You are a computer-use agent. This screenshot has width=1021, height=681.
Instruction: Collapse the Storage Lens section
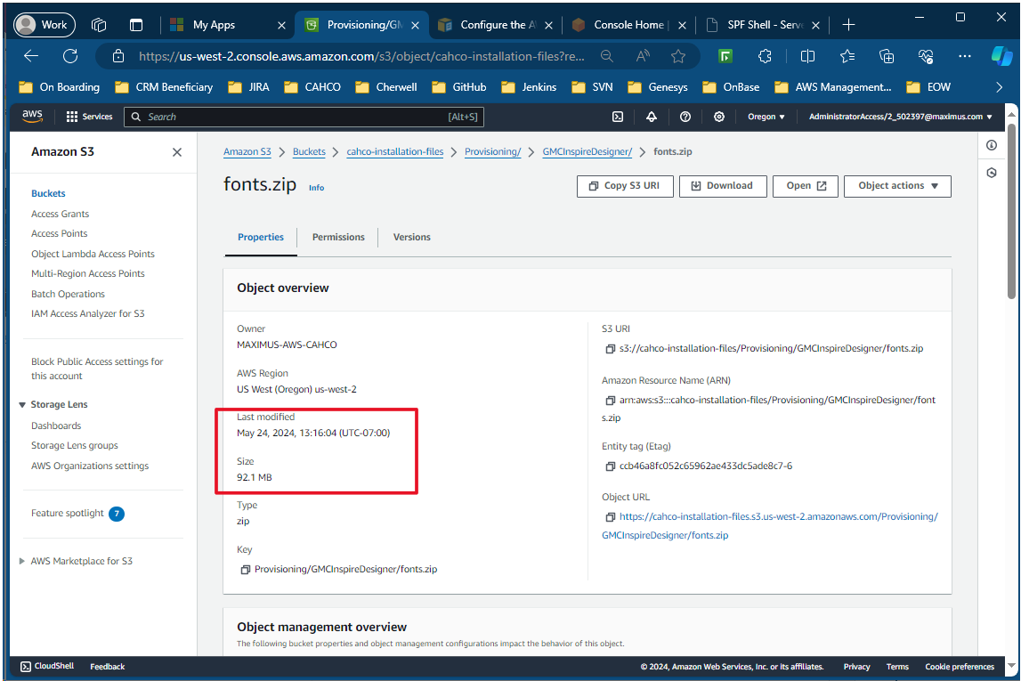pos(22,405)
